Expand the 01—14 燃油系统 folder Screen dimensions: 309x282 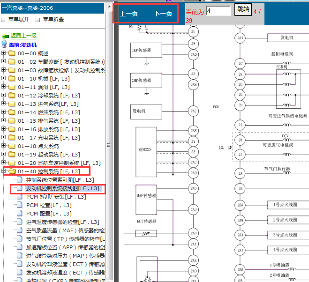pyautogui.click(x=3, y=112)
